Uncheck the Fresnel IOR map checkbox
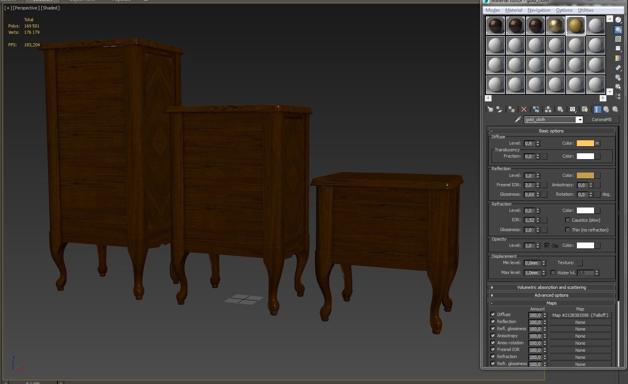628x384 pixels. click(x=493, y=349)
